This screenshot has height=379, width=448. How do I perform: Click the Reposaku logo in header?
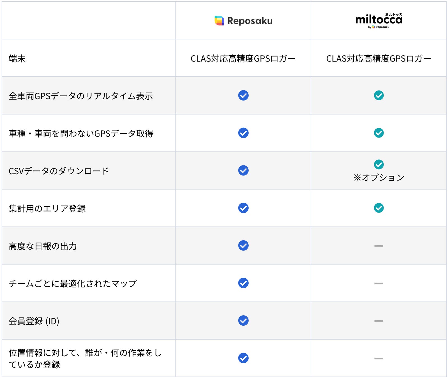tap(243, 21)
